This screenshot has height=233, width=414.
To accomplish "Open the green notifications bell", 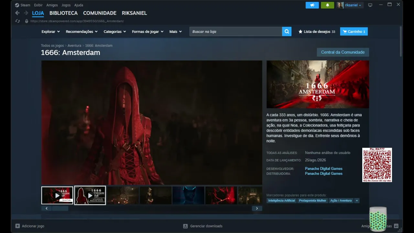I will [327, 5].
